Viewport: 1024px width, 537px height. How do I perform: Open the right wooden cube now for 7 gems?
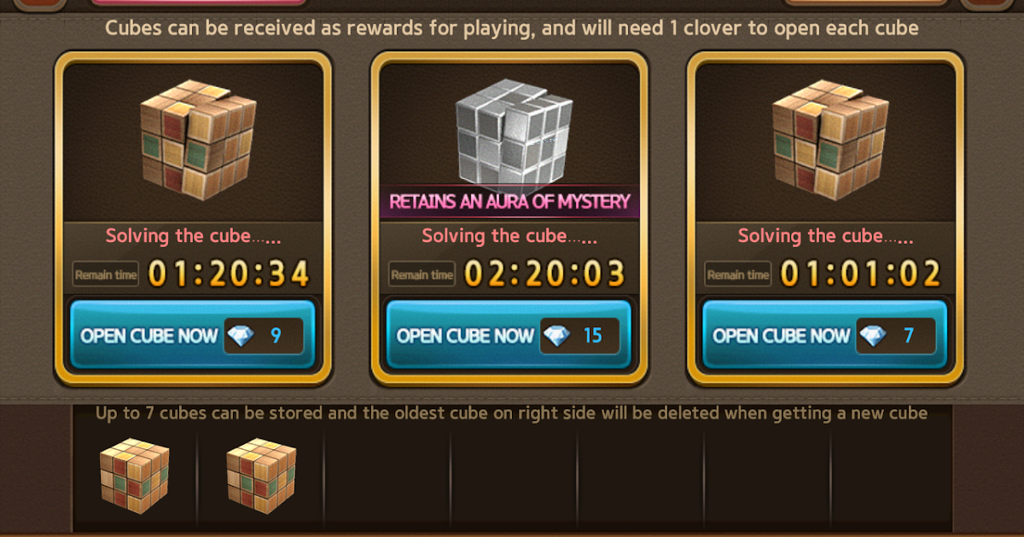point(825,334)
